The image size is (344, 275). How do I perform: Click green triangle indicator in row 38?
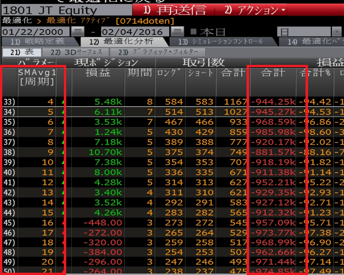point(63,152)
